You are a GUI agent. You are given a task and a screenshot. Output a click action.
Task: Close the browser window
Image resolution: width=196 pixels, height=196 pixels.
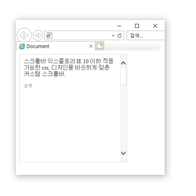[155, 26]
